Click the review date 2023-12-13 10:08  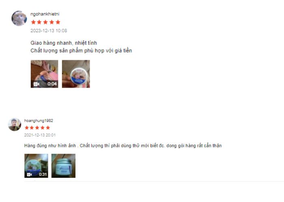(x=49, y=31)
